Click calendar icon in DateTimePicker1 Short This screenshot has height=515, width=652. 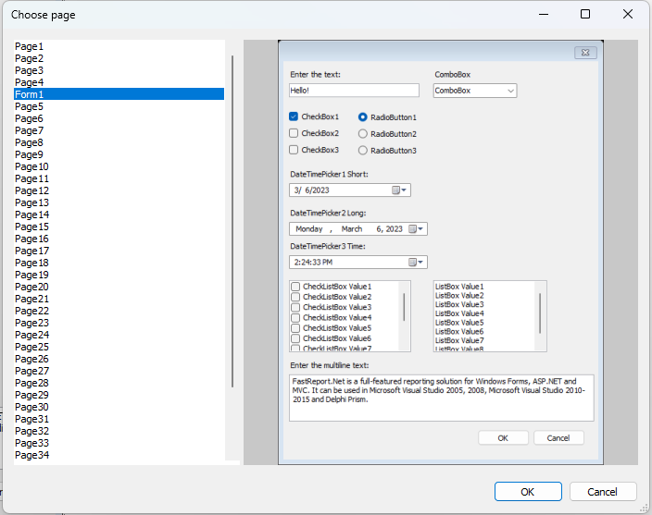(x=396, y=190)
